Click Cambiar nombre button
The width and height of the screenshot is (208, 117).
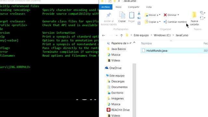click(x=175, y=22)
